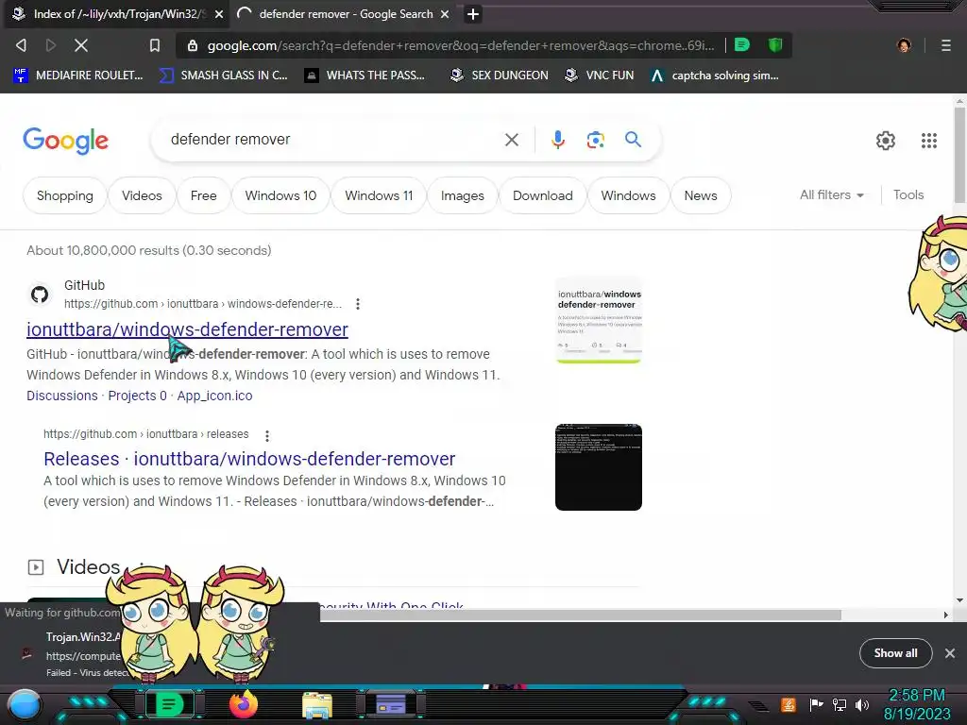Open the Discussions sitelink
Screen dimensions: 967x725
[62, 396]
